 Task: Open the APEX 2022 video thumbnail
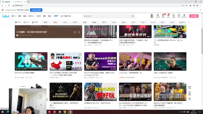tap(31, 61)
